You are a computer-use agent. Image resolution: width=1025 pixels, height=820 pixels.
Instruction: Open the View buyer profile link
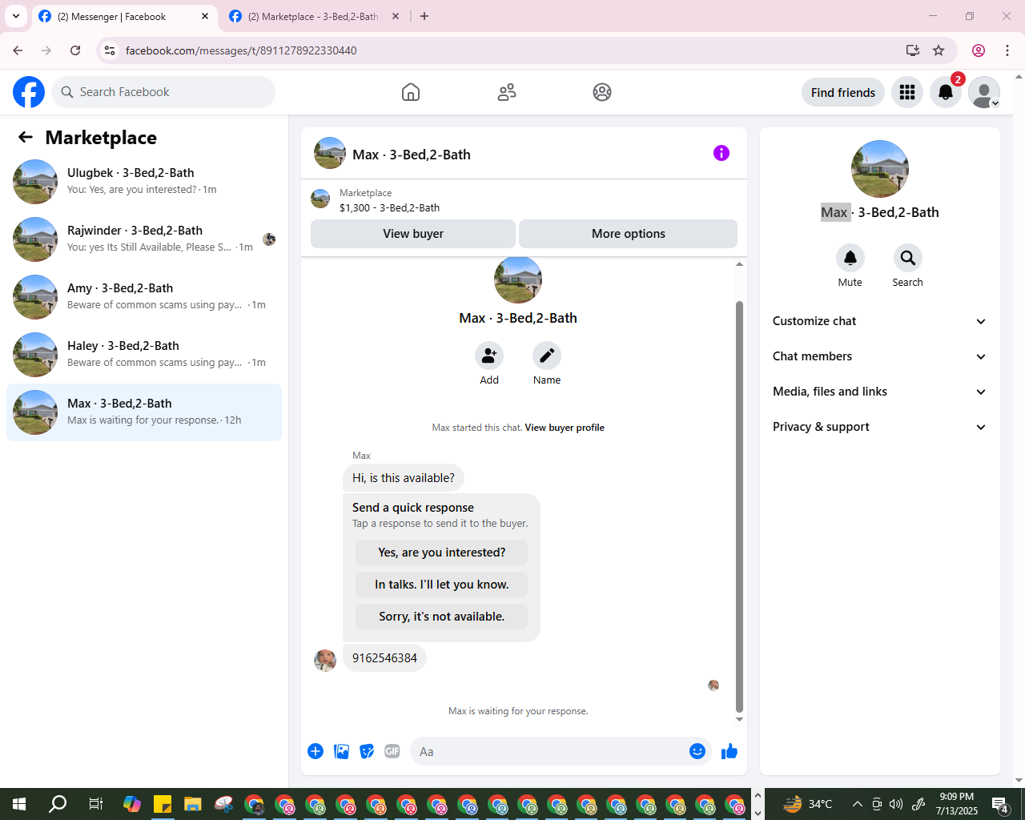tap(565, 428)
